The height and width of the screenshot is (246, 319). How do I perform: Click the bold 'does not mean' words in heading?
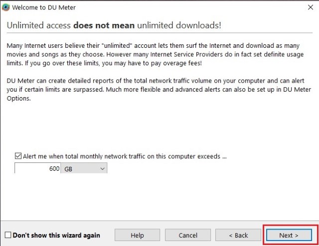coord(104,25)
